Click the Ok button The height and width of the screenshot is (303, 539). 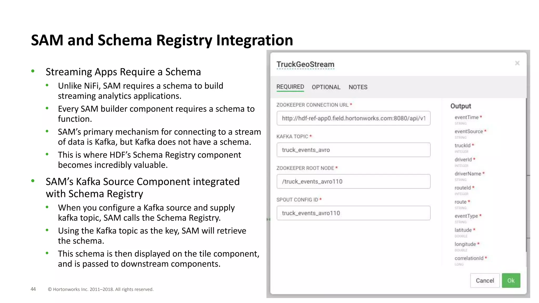(x=511, y=280)
